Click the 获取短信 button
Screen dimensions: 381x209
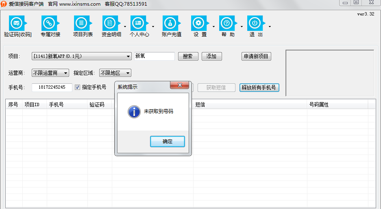click(x=216, y=87)
